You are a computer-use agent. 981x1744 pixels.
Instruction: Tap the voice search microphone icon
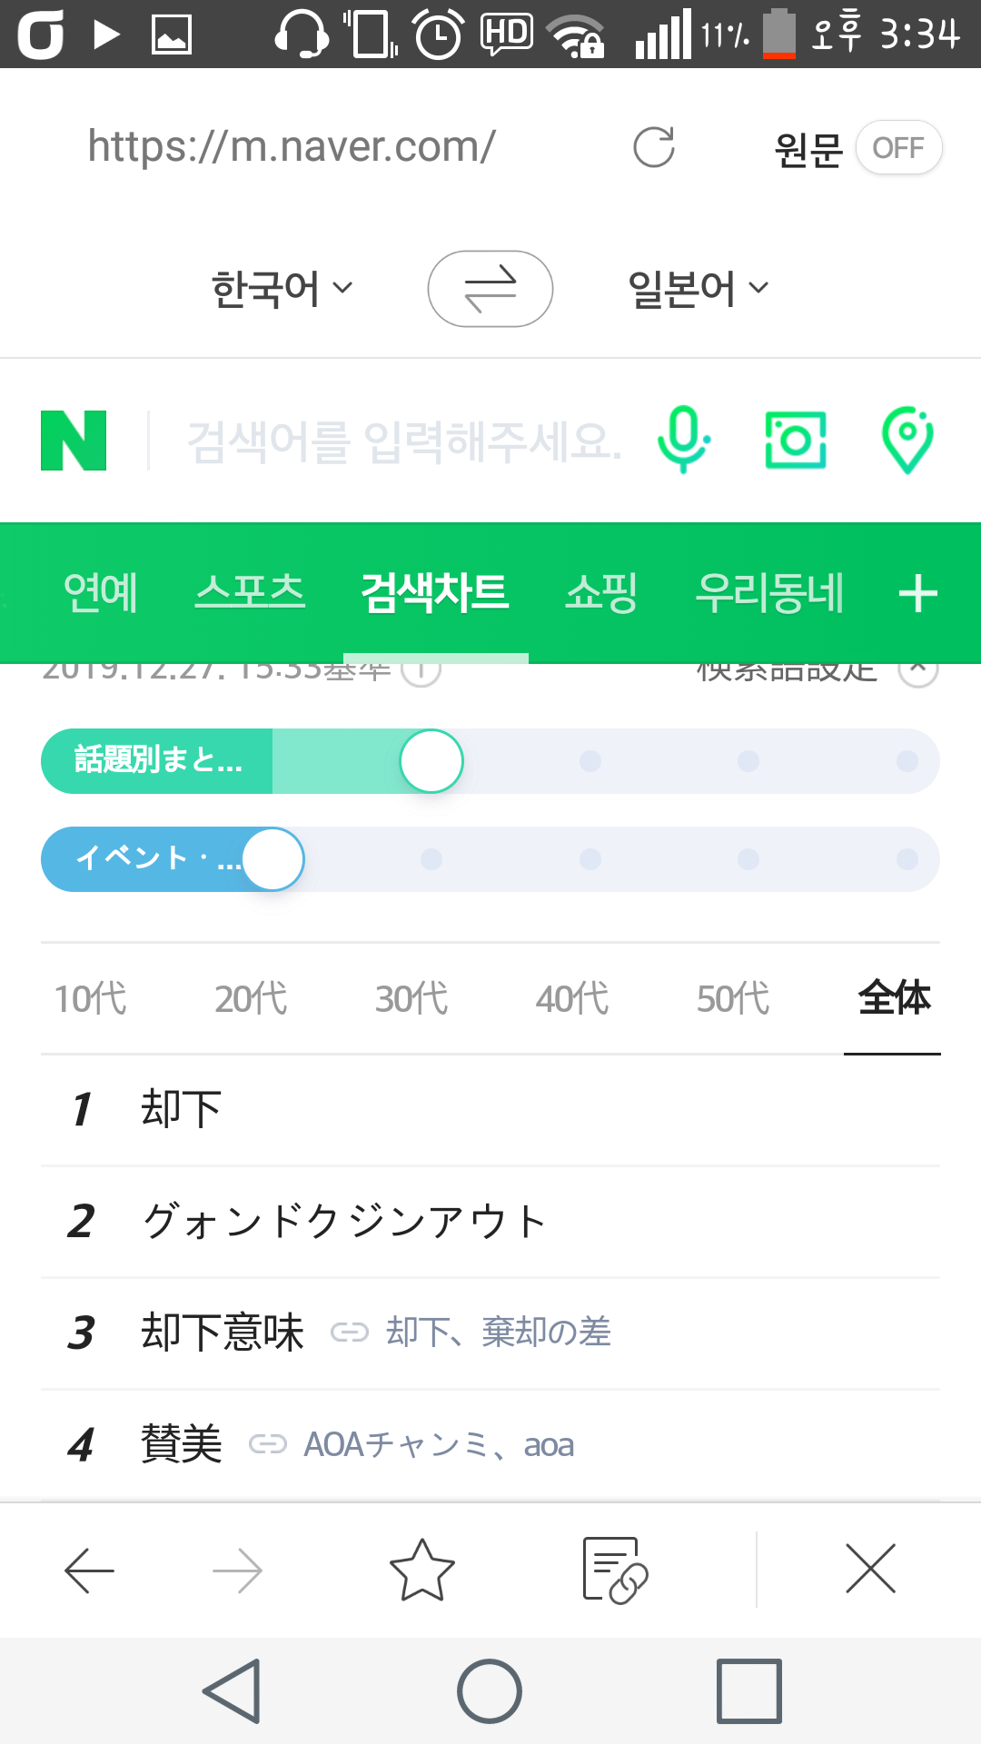pos(683,440)
